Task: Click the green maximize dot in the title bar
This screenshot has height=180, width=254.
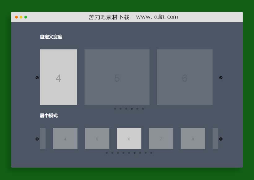Action: tap(26, 17)
